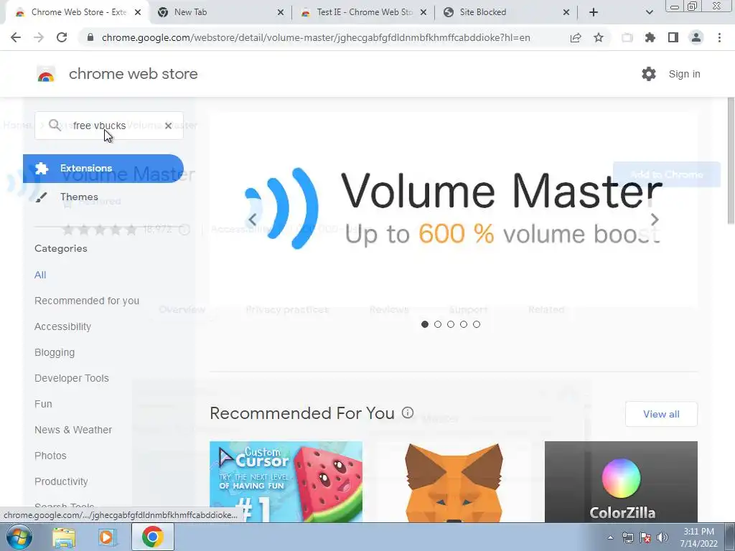Open Chrome's three-dot menu
Image resolution: width=735 pixels, height=551 pixels.
tap(719, 37)
